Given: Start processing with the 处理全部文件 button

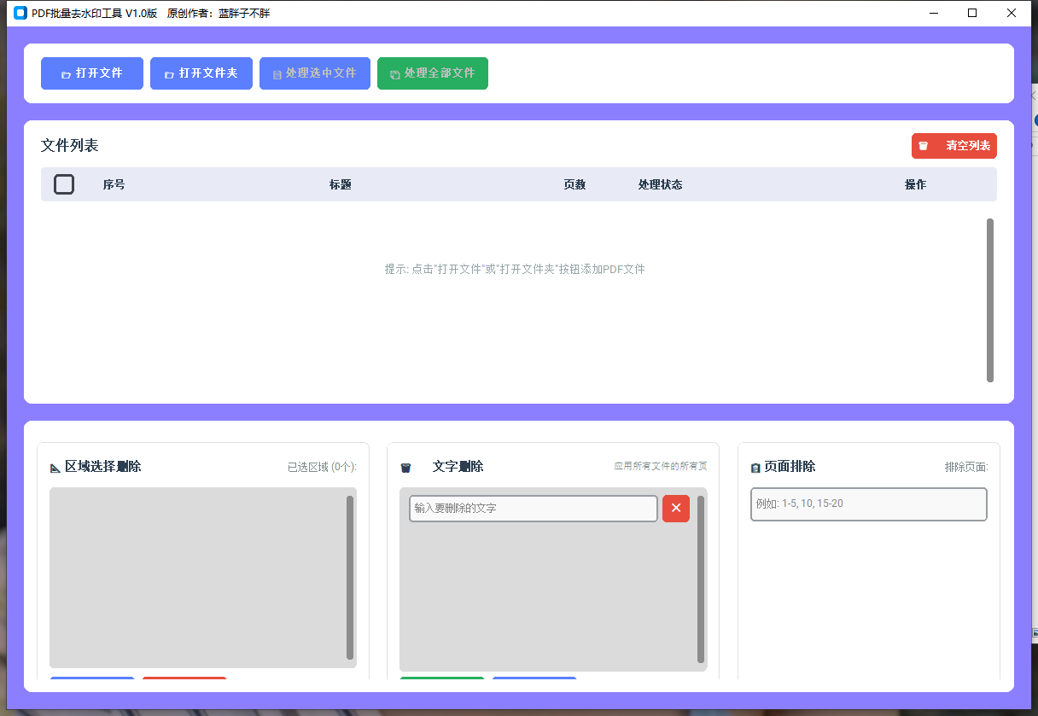Looking at the screenshot, I should [433, 73].
